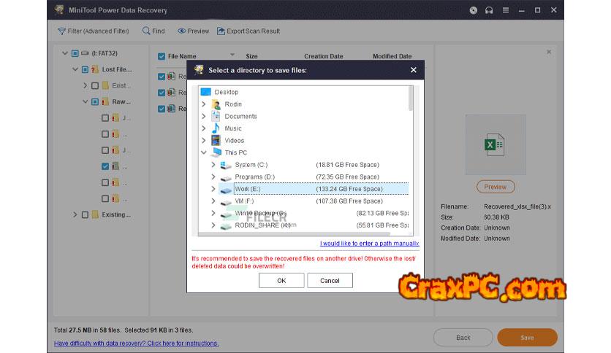Screen dimensions: 611x353
Task: Click the File Name column sort arrow
Action: click(x=232, y=55)
